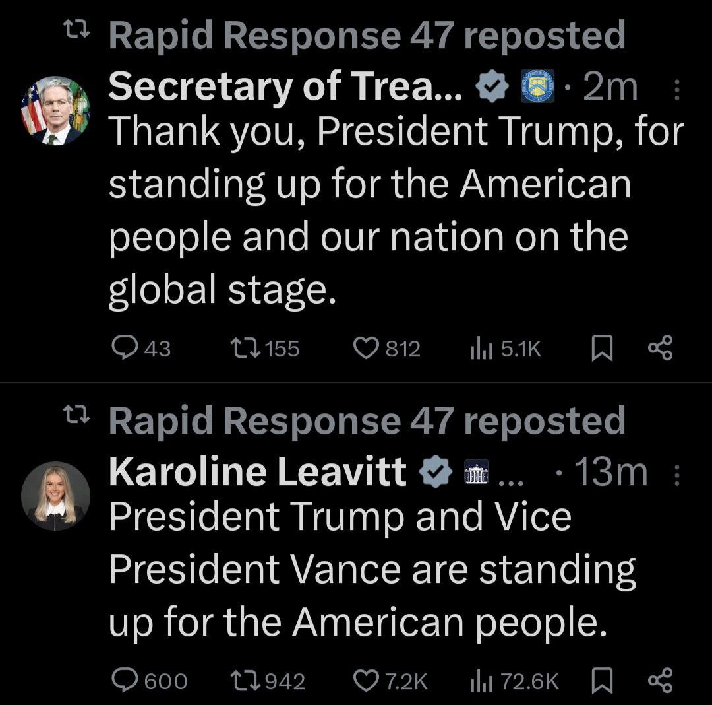Share the Secretary of Treasury post

660,348
